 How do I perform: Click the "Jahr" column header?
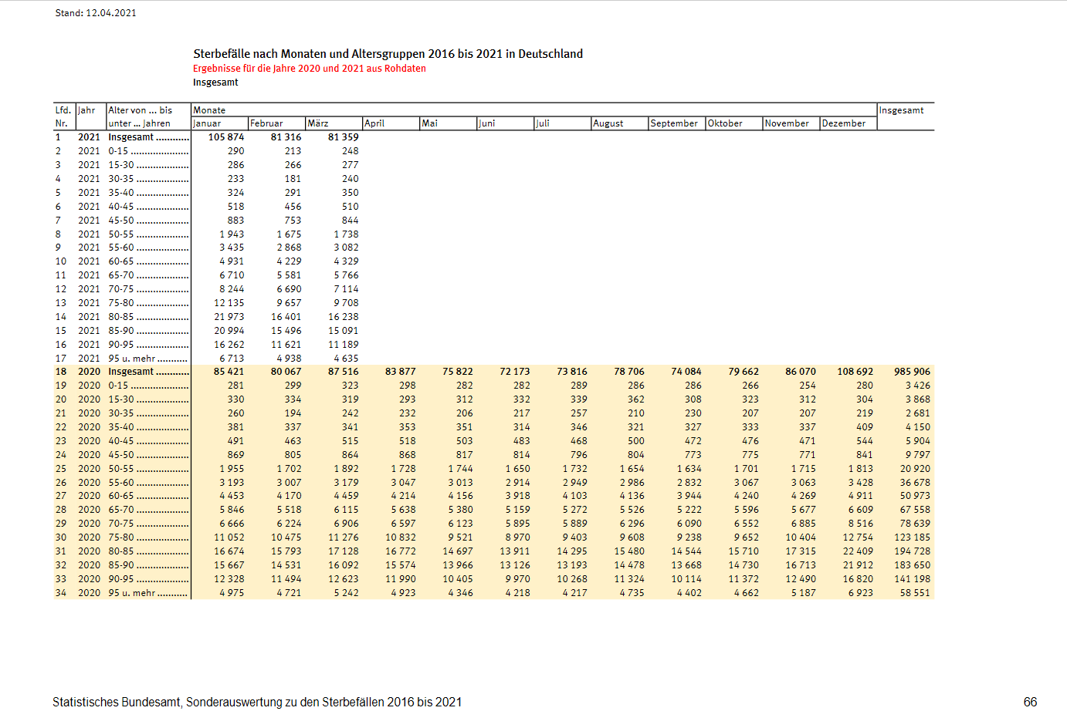(x=86, y=110)
